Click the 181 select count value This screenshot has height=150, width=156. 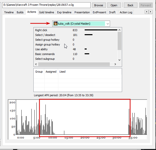click(x=75, y=35)
